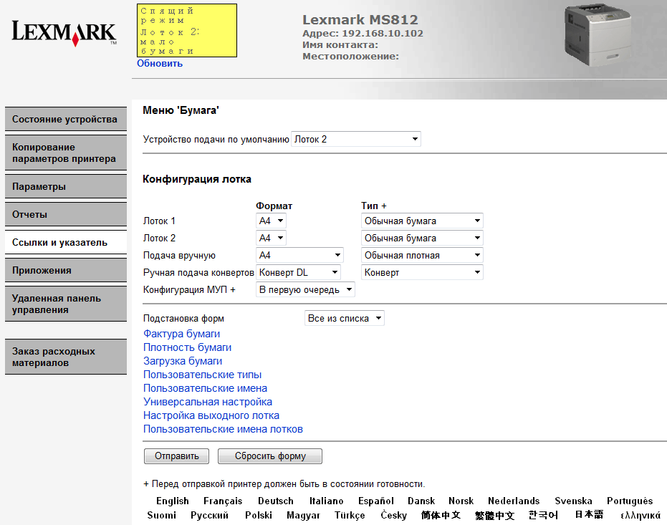This screenshot has height=525, width=667.
Task: Open the Параметры menu item
Action: 66,186
